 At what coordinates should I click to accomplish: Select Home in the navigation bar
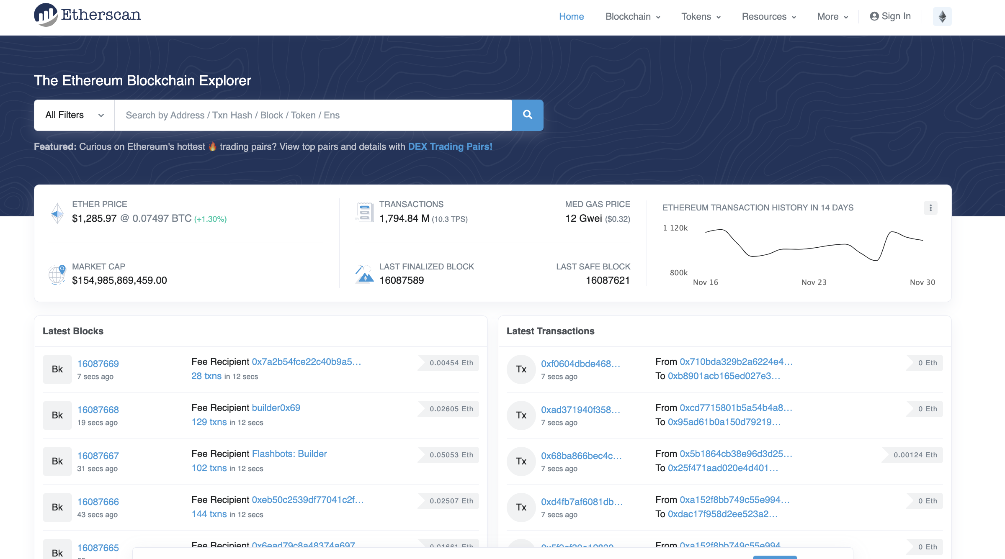pos(571,16)
